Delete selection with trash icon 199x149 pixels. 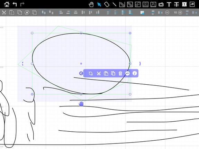click(120, 73)
